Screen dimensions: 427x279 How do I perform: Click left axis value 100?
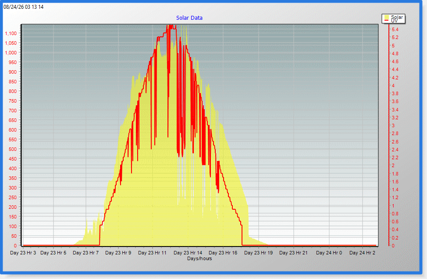coord(13,227)
